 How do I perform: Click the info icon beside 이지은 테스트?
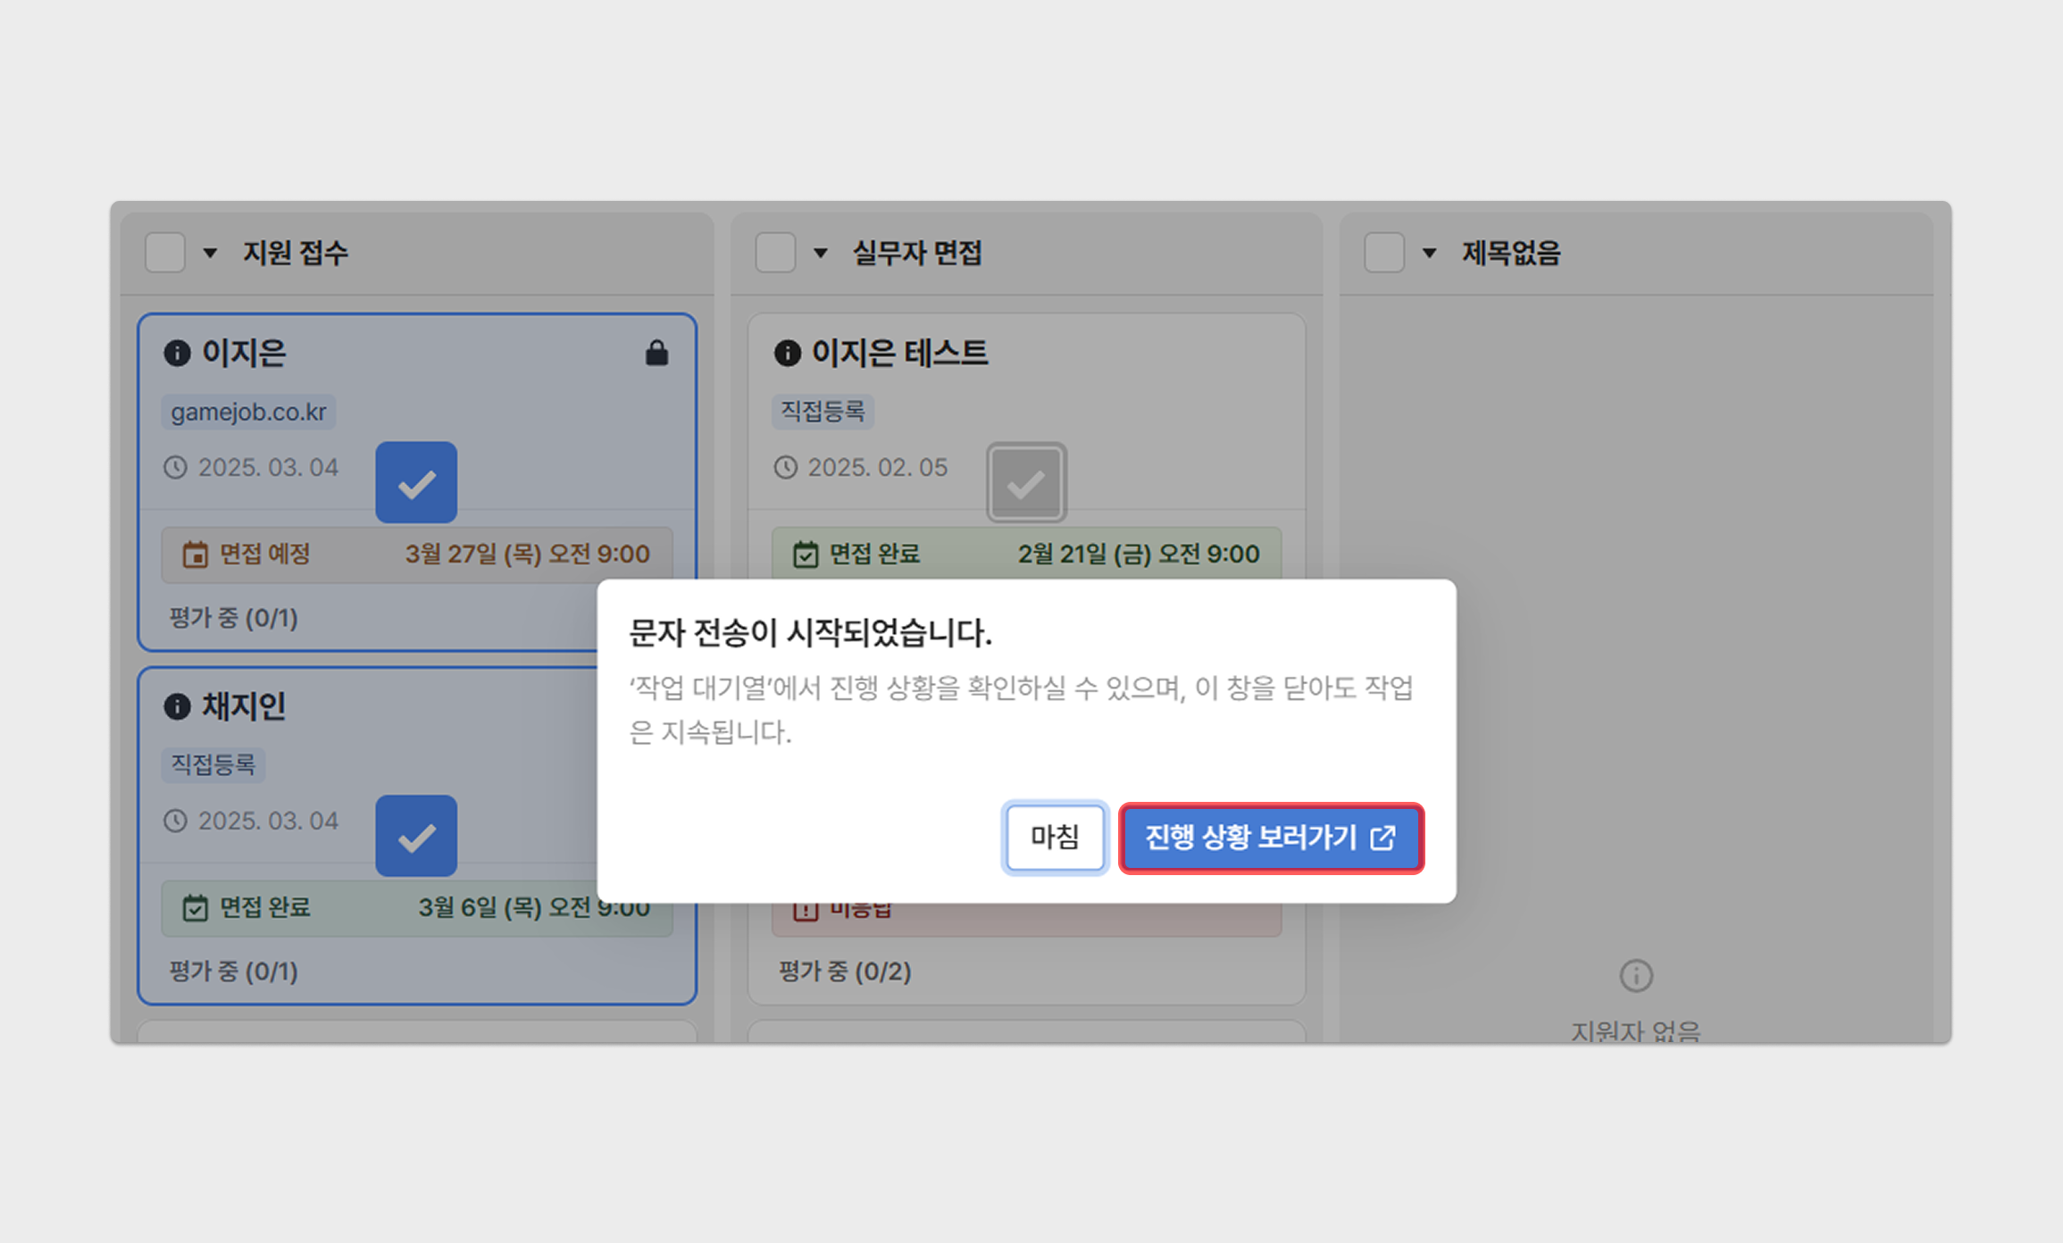point(787,354)
